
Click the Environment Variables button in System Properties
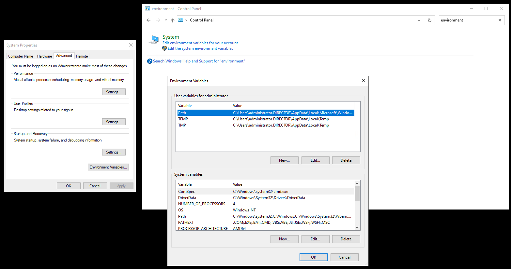point(108,167)
